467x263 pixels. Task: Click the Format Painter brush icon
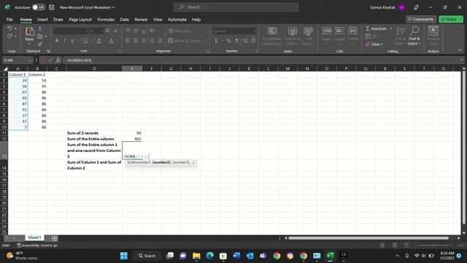(x=40, y=44)
